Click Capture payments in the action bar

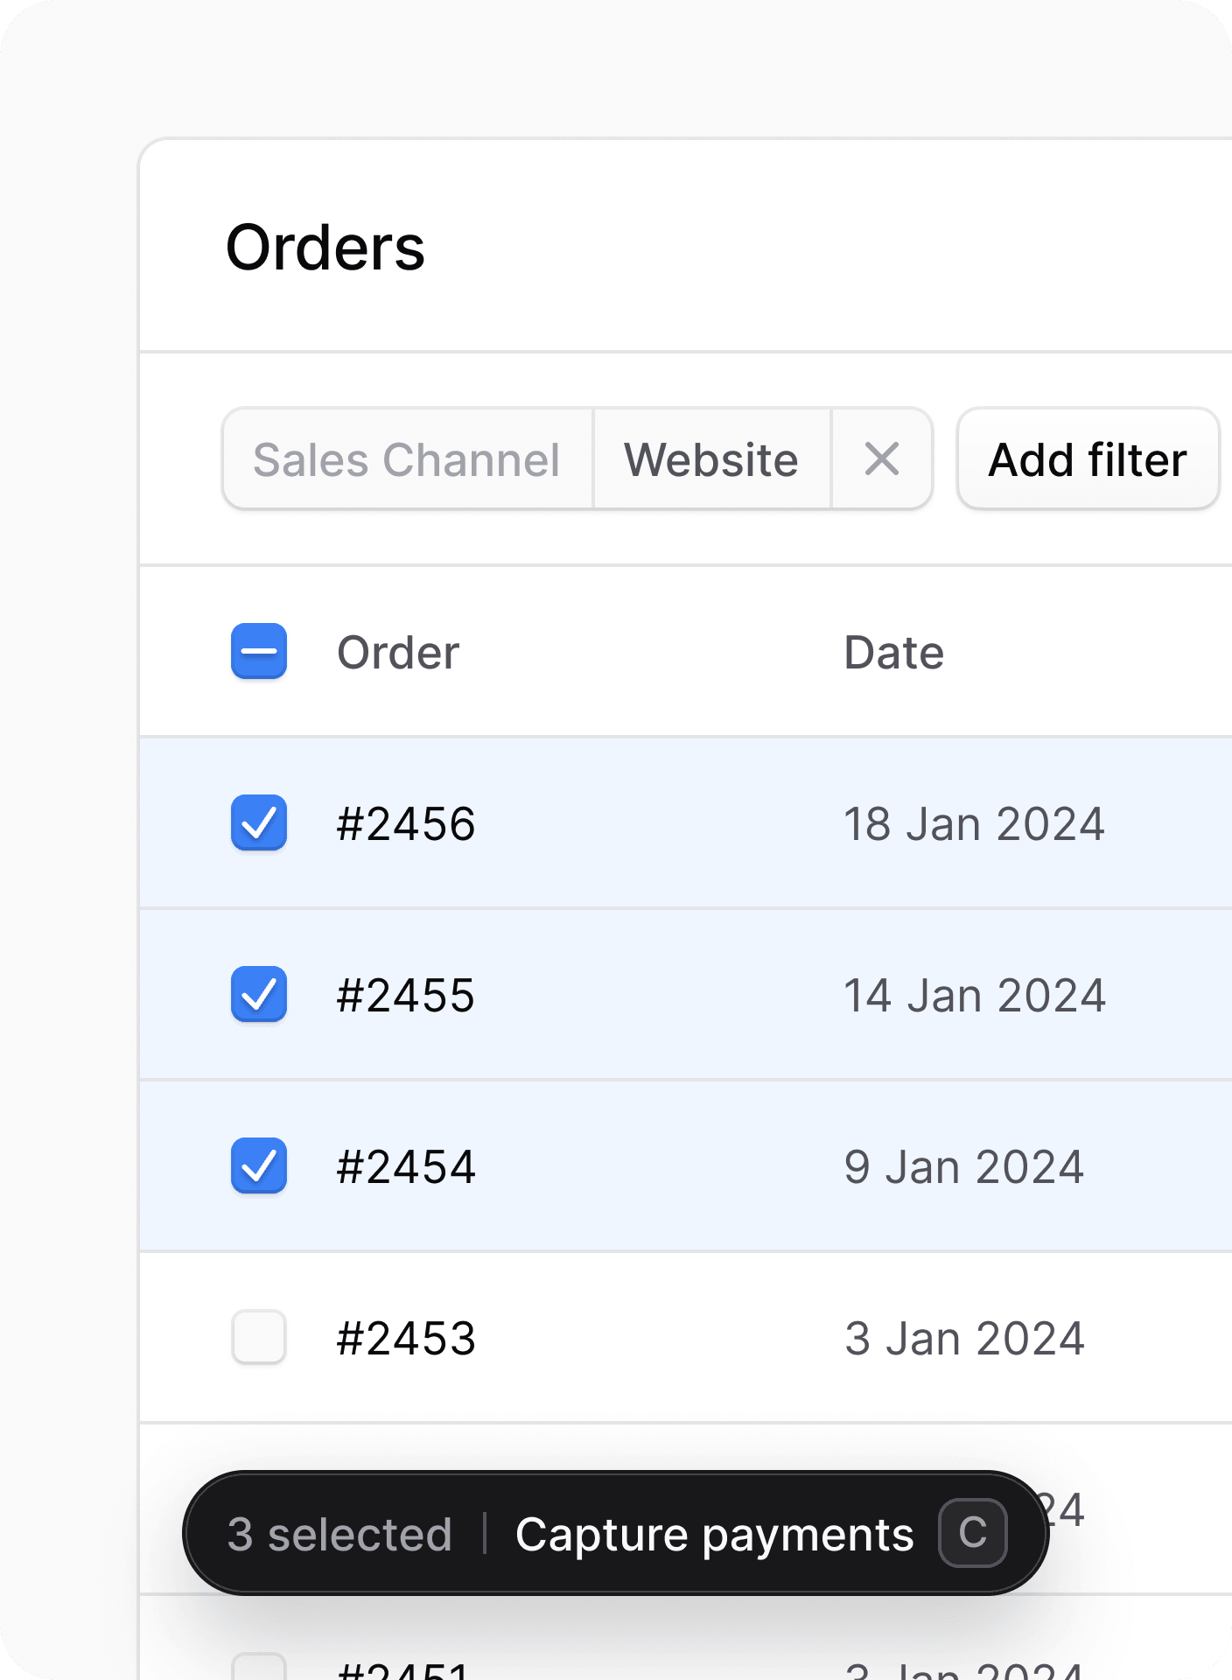tap(715, 1535)
